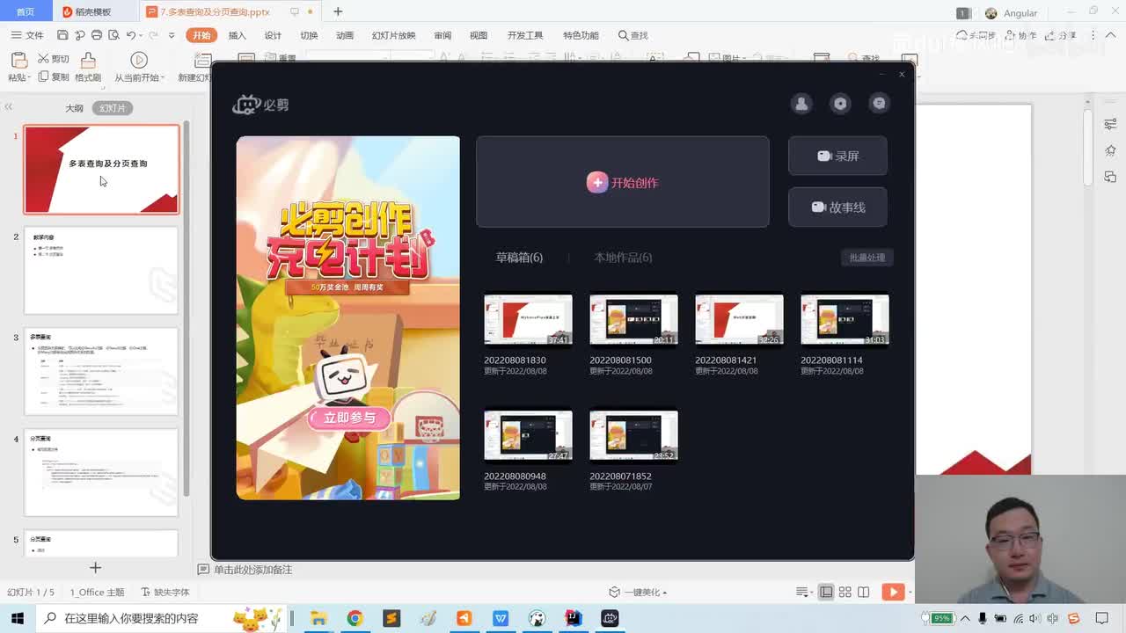Screen dimensions: 1126x633
Task: Click the 剪切 cut tool
Action: click(x=53, y=59)
